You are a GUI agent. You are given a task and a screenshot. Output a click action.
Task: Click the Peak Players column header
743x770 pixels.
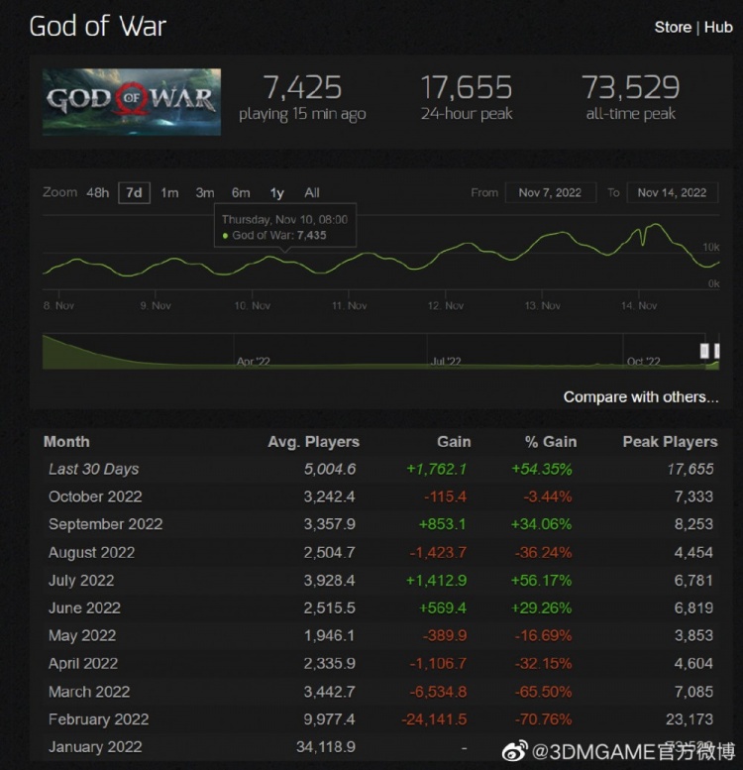[x=671, y=441]
